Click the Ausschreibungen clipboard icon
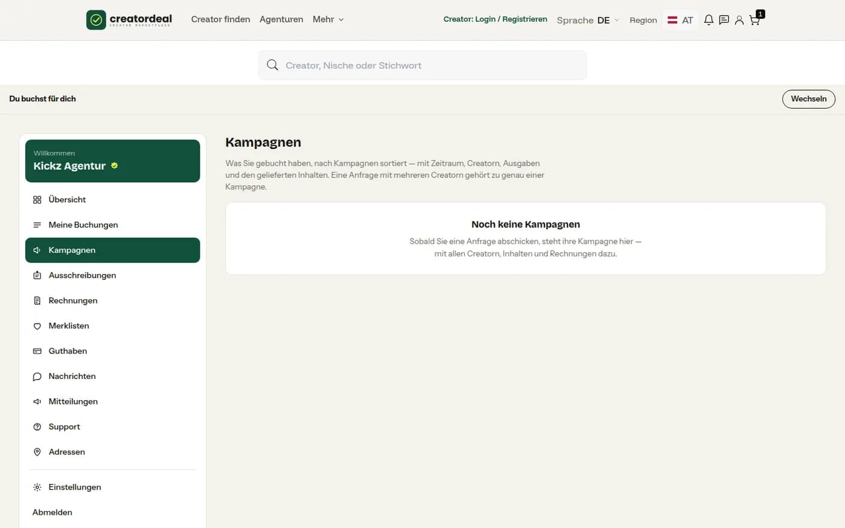The width and height of the screenshot is (845, 528). 37,276
